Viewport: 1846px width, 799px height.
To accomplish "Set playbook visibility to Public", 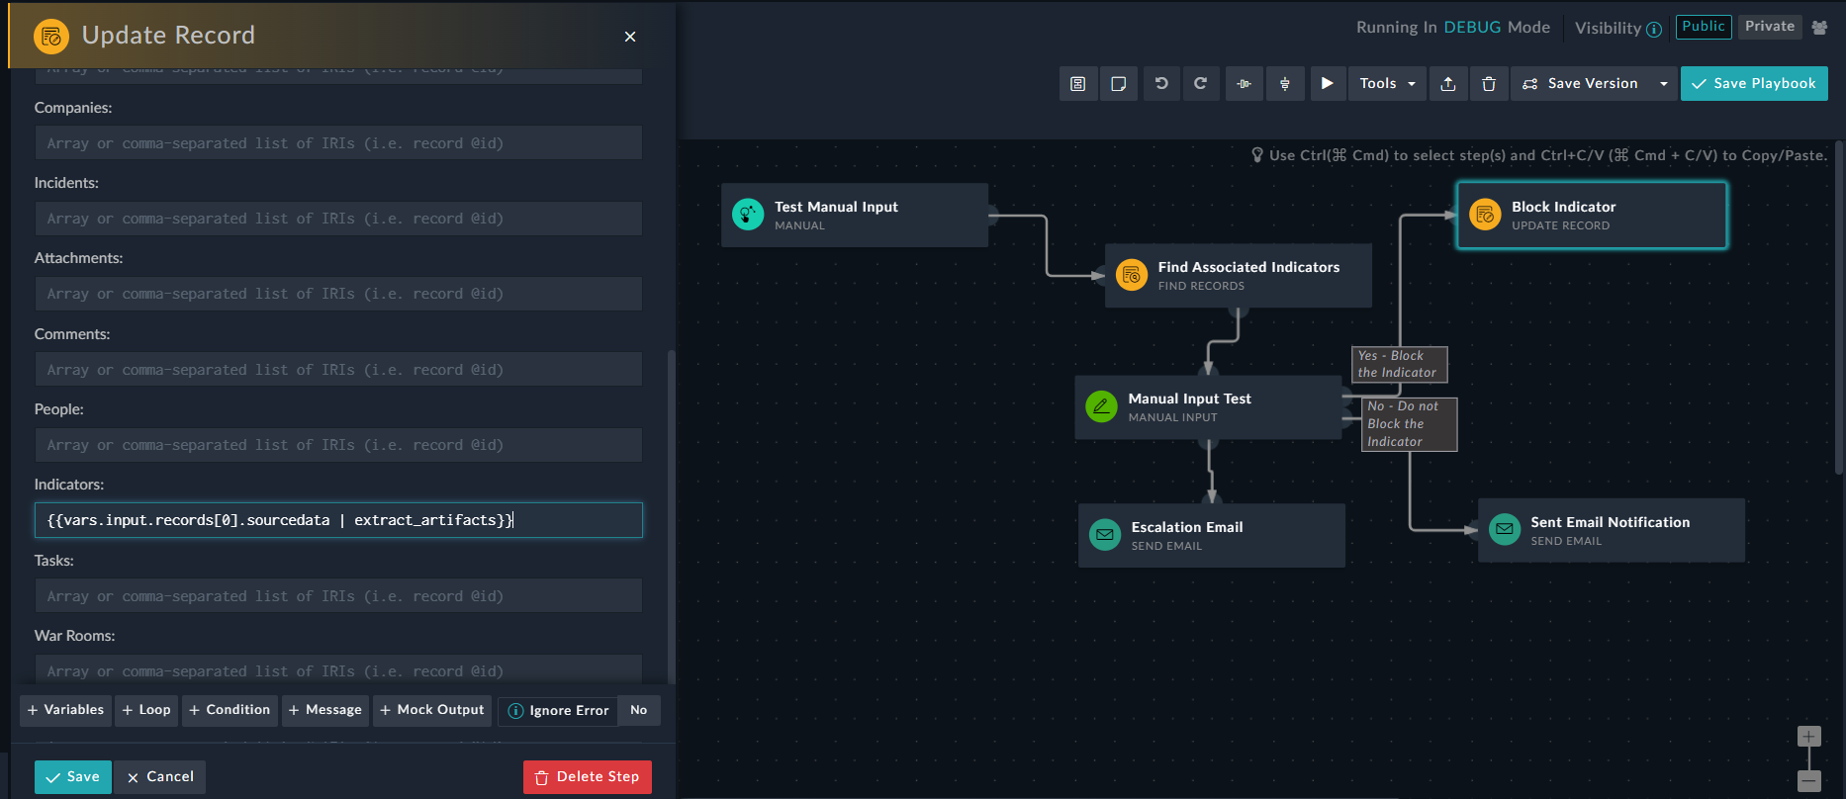I will (1704, 27).
